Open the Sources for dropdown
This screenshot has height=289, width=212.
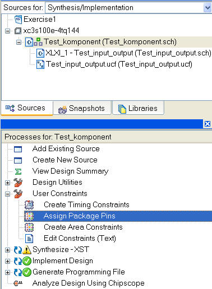click(x=208, y=8)
